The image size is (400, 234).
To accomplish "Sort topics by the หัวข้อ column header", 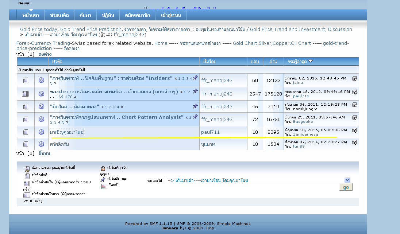I will pos(57,62).
